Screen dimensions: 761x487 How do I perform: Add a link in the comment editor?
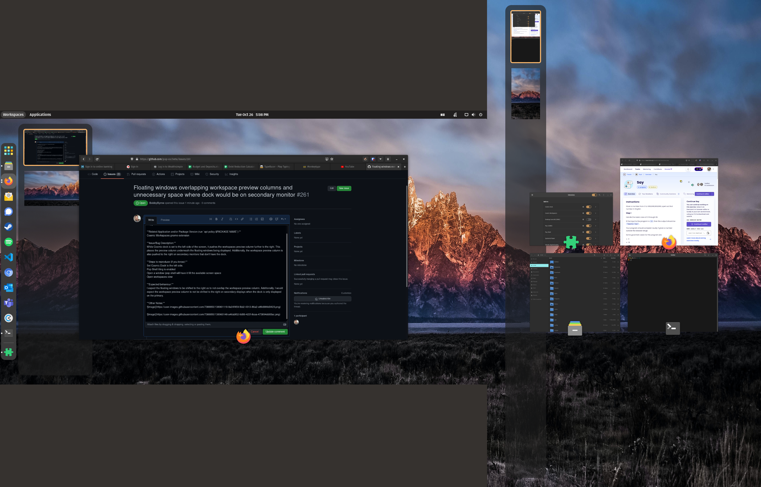point(242,219)
